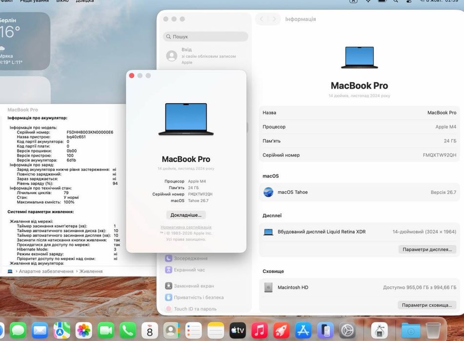Click Апаратне забезпечення in the path bar
Image resolution: width=464 pixels, height=341 pixels.
click(x=46, y=271)
